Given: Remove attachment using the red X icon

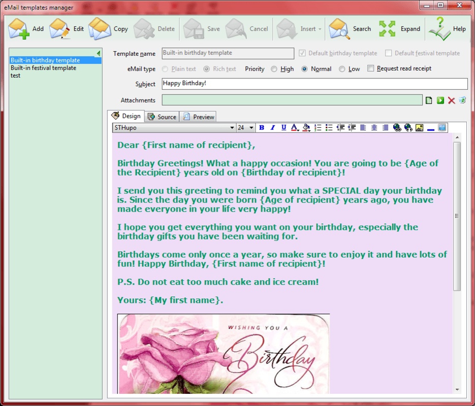Looking at the screenshot, I should [452, 100].
